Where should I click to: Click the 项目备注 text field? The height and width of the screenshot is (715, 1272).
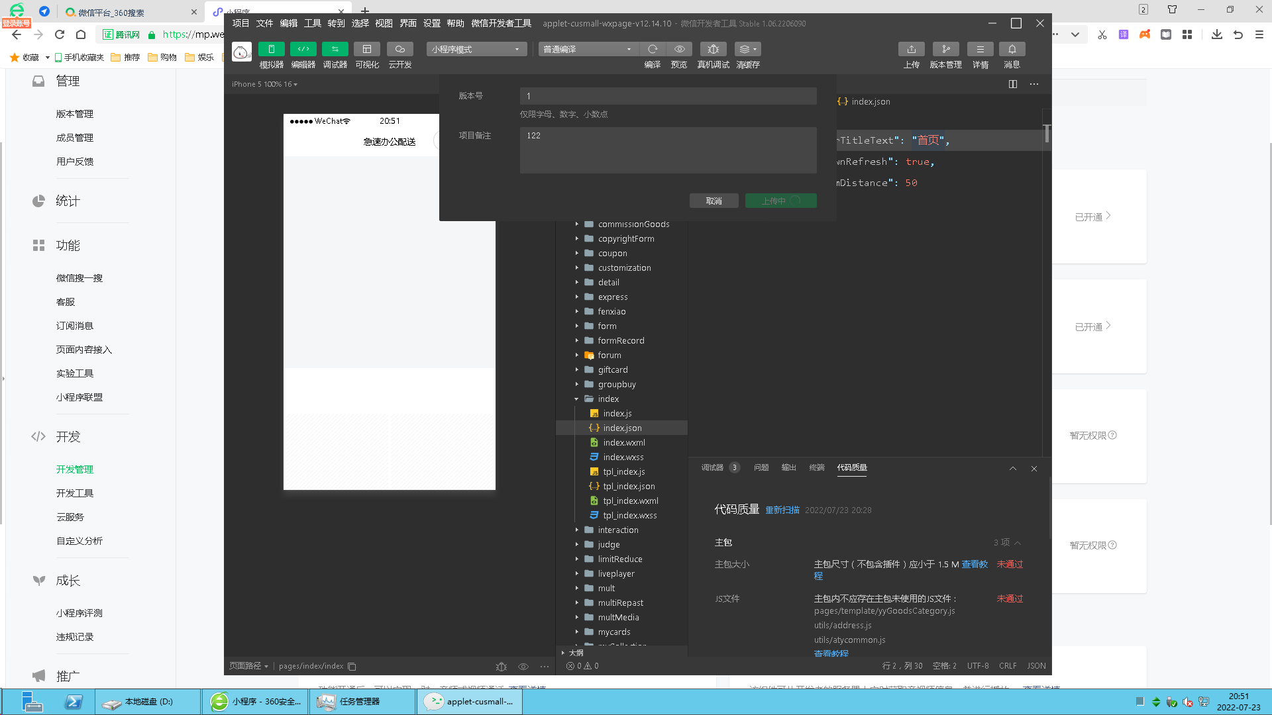click(668, 150)
